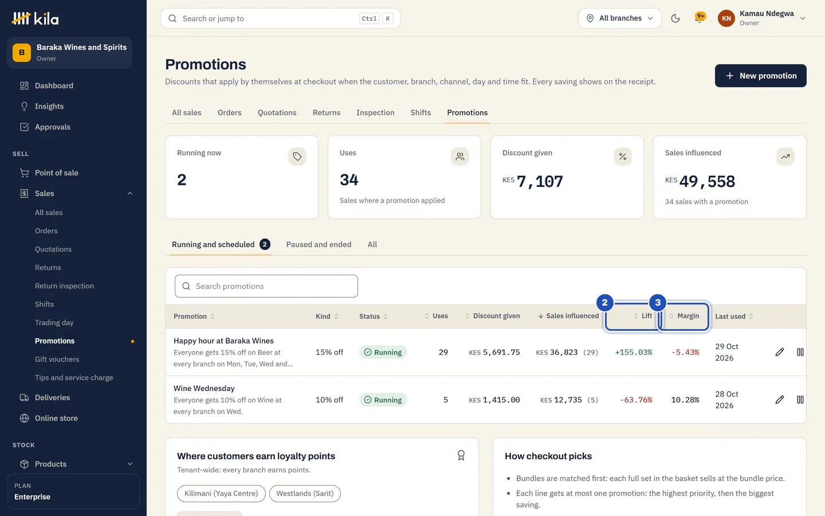The height and width of the screenshot is (516, 825).
Task: Edit the Happy hour at Baraka Wines promotion
Action: [780, 352]
